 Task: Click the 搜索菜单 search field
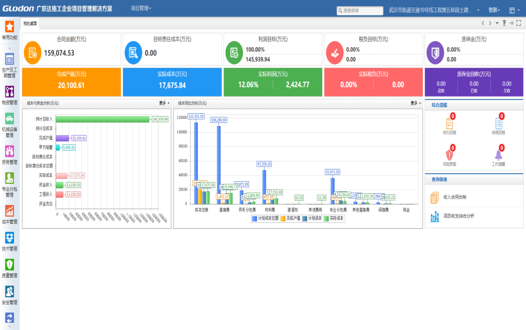(360, 10)
